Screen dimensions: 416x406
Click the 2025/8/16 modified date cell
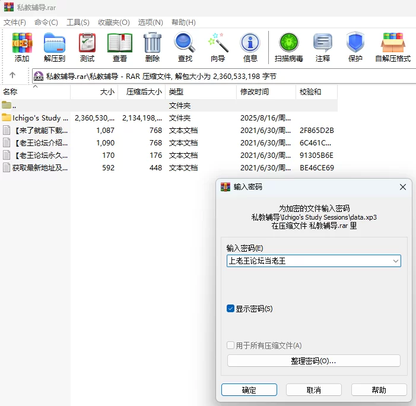click(265, 118)
